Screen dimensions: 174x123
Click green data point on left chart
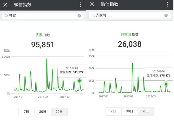[79, 81]
